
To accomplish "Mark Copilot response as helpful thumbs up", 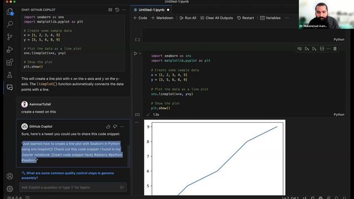I will click(108, 127).
